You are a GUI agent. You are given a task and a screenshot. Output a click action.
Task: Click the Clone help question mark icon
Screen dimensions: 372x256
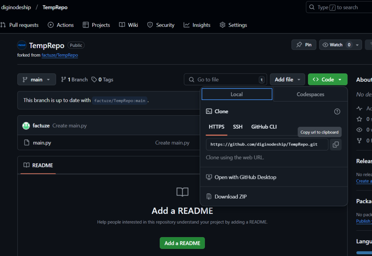coord(337,112)
